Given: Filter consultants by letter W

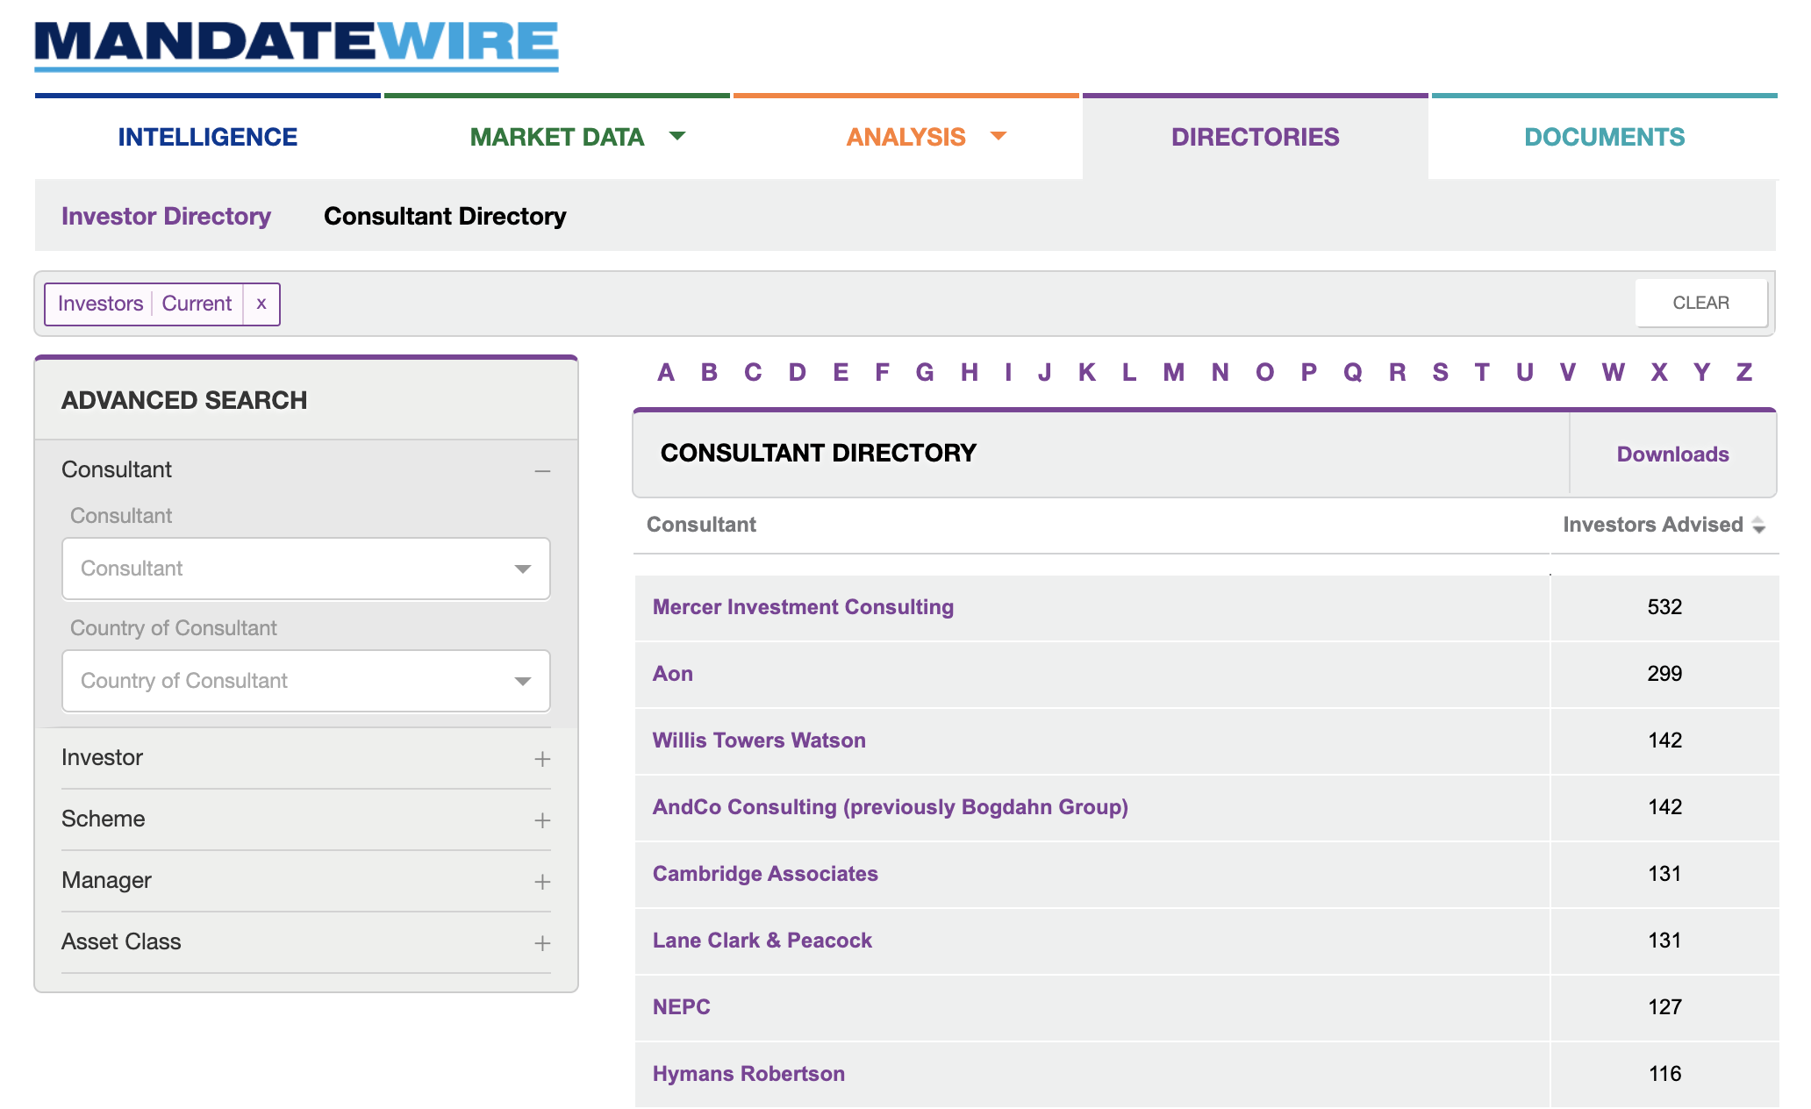Looking at the screenshot, I should (1613, 372).
